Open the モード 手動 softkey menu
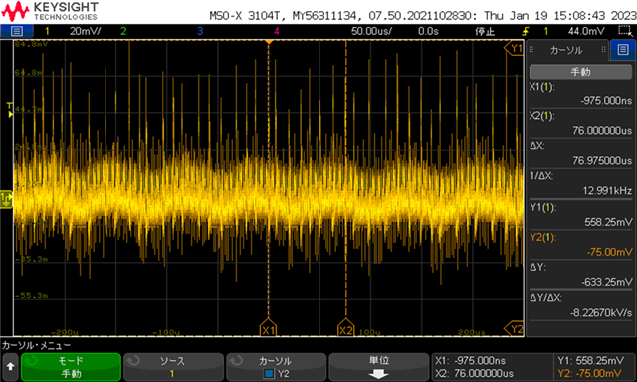 tap(71, 366)
